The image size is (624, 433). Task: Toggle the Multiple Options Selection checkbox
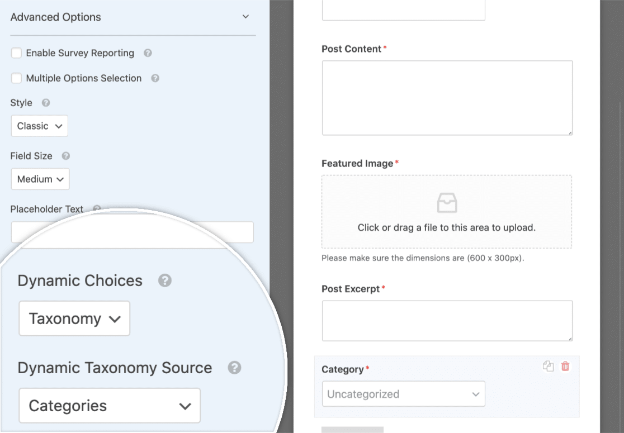coord(16,78)
